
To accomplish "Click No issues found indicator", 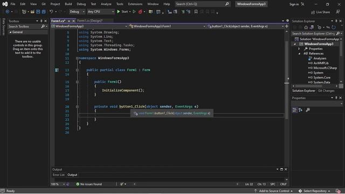I will [x=89, y=184].
